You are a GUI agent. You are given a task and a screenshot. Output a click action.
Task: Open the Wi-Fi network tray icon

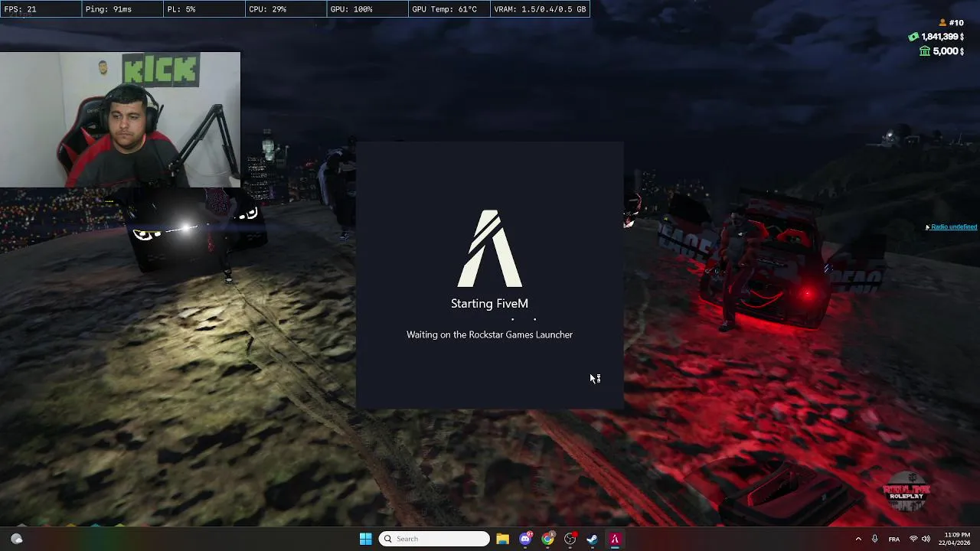(x=913, y=539)
